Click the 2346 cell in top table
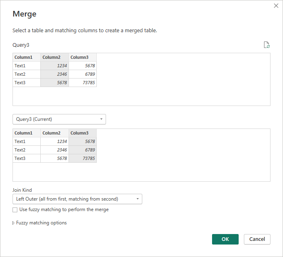This screenshot has height=257, width=283. point(54,74)
